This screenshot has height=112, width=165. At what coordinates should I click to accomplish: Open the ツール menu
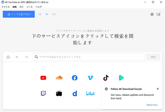29,7
